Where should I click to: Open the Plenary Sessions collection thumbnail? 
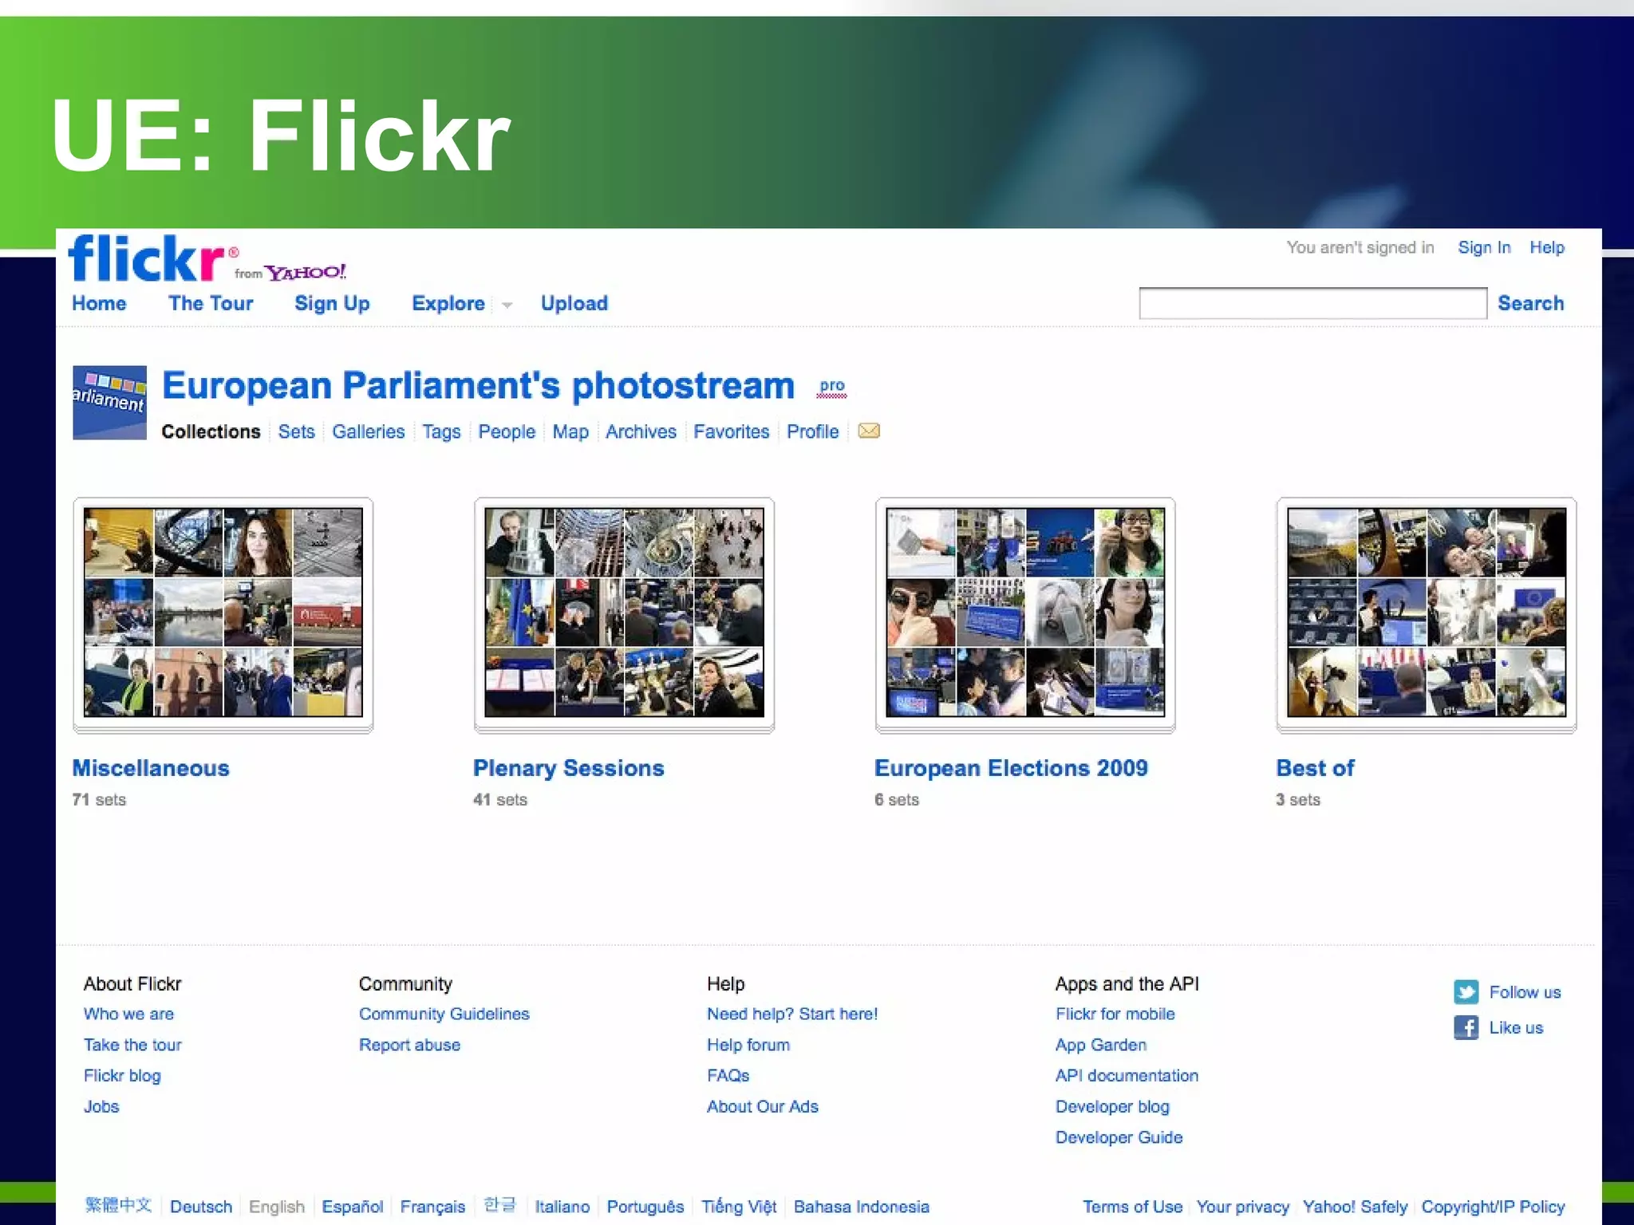coord(624,613)
